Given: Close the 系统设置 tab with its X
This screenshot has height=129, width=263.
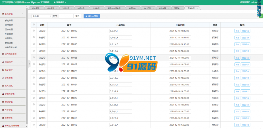Looking at the screenshot, I should [x=57, y=8].
